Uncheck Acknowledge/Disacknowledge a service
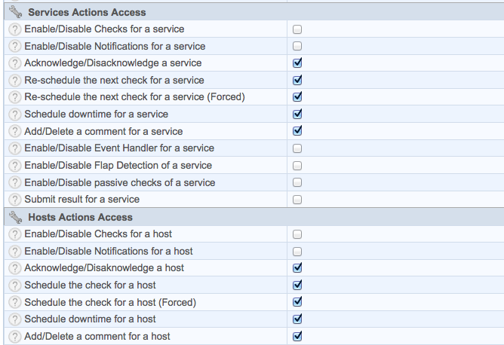The height and width of the screenshot is (345, 504). pyautogui.click(x=297, y=63)
